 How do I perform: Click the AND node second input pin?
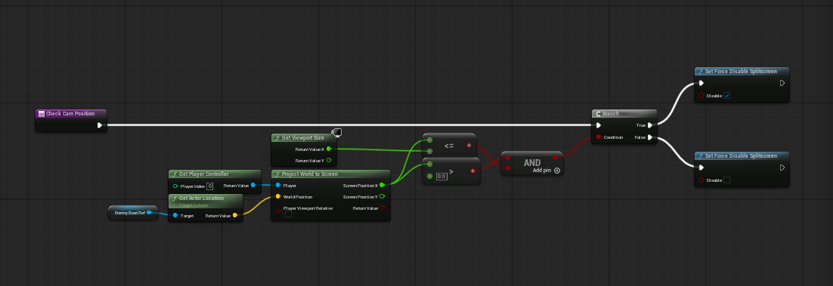click(508, 168)
